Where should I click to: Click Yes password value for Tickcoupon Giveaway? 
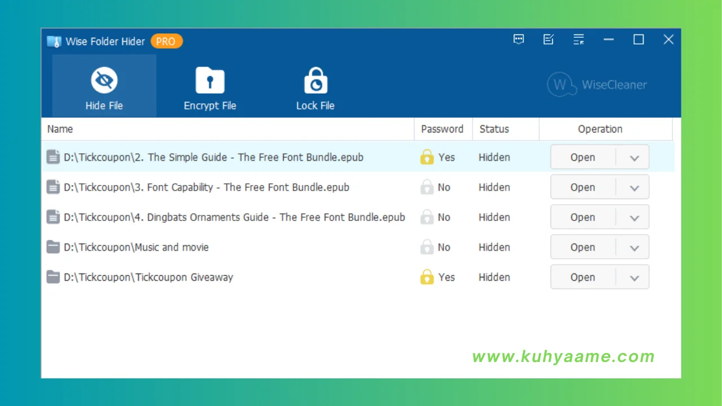coord(446,277)
